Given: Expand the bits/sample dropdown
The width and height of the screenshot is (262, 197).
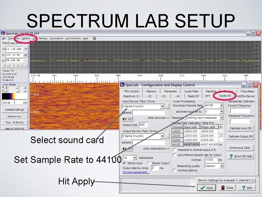Looking at the screenshot, I should pos(135,157).
